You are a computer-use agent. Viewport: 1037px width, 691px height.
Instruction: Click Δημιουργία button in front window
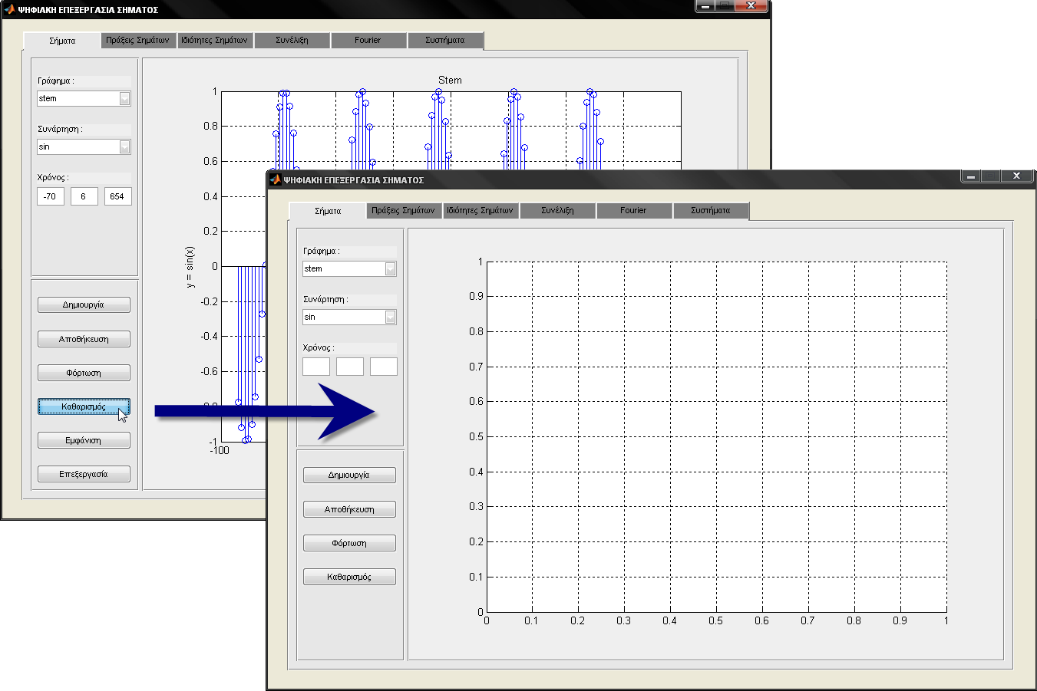click(349, 475)
